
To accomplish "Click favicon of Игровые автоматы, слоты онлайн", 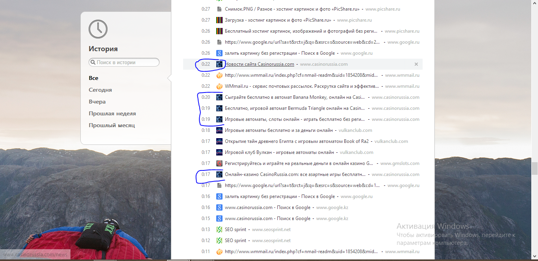I will coord(219,119).
